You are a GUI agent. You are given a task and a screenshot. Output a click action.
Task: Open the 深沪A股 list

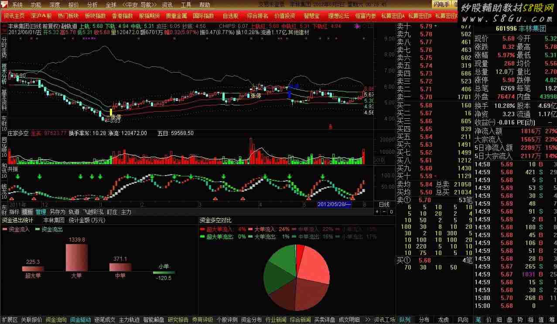coord(41,16)
